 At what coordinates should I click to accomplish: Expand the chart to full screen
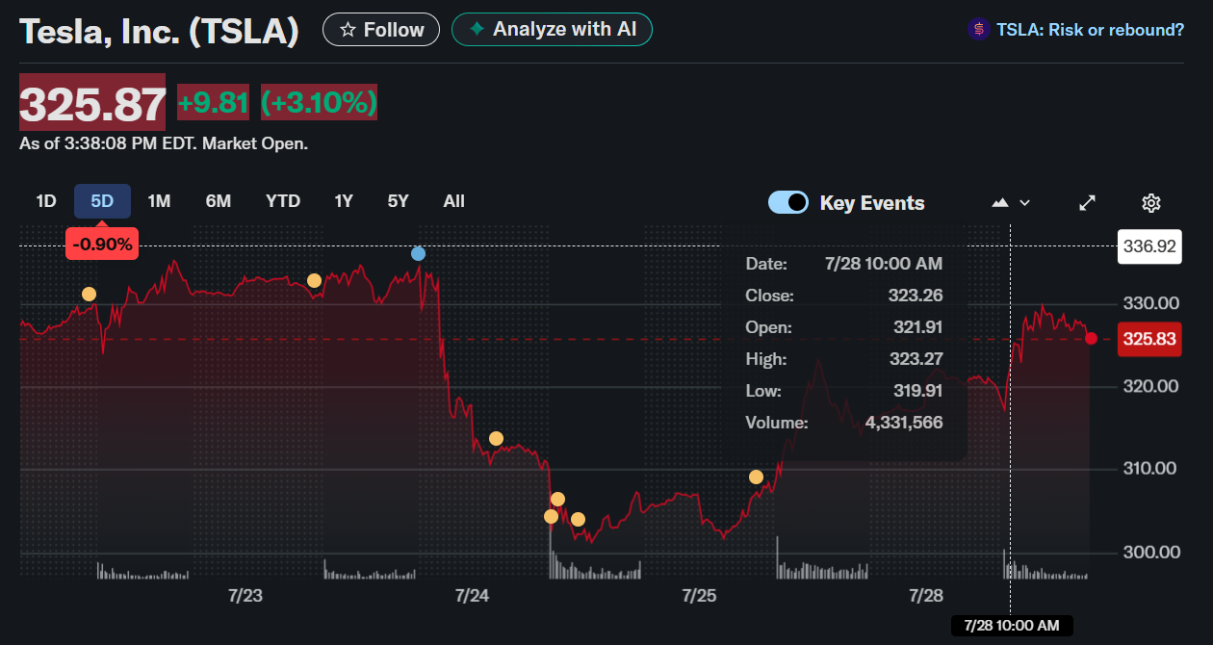pyautogui.click(x=1088, y=203)
